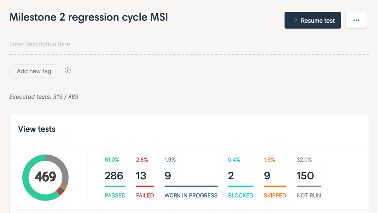Select the BLOCKED status label
The image size is (378, 213).
coord(241,196)
